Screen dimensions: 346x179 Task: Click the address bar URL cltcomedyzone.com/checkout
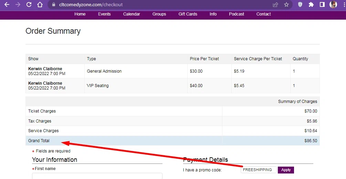click(91, 4)
